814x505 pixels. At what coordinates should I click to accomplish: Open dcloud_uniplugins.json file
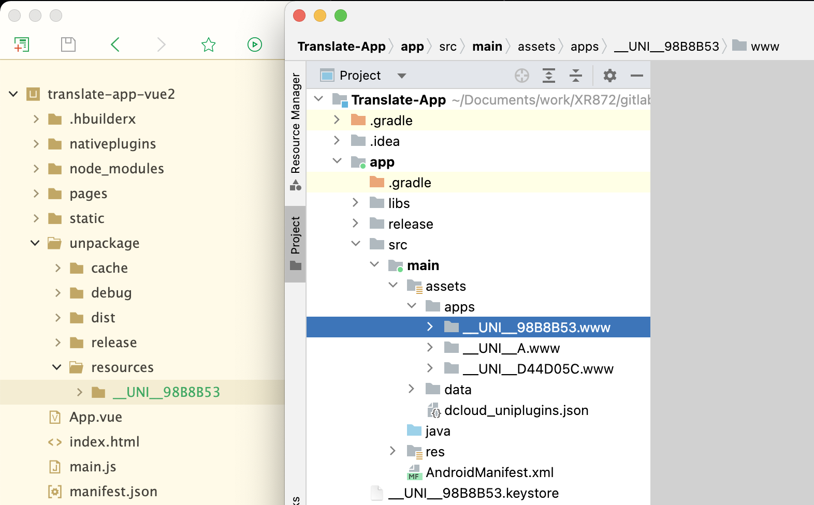pyautogui.click(x=516, y=410)
